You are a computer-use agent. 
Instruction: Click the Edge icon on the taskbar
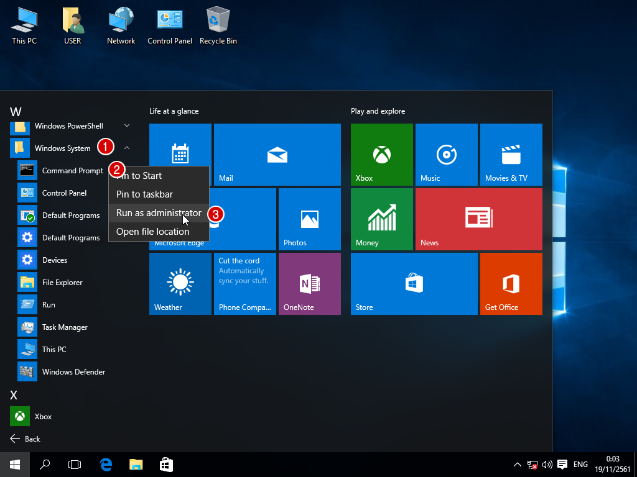point(106,464)
